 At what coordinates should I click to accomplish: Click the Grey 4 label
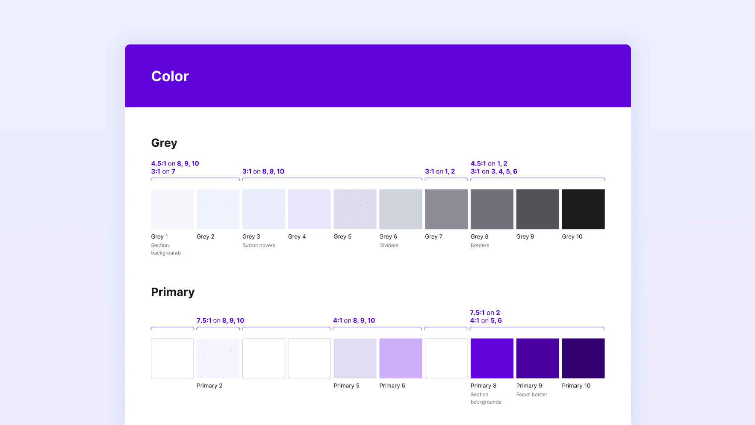click(x=297, y=236)
